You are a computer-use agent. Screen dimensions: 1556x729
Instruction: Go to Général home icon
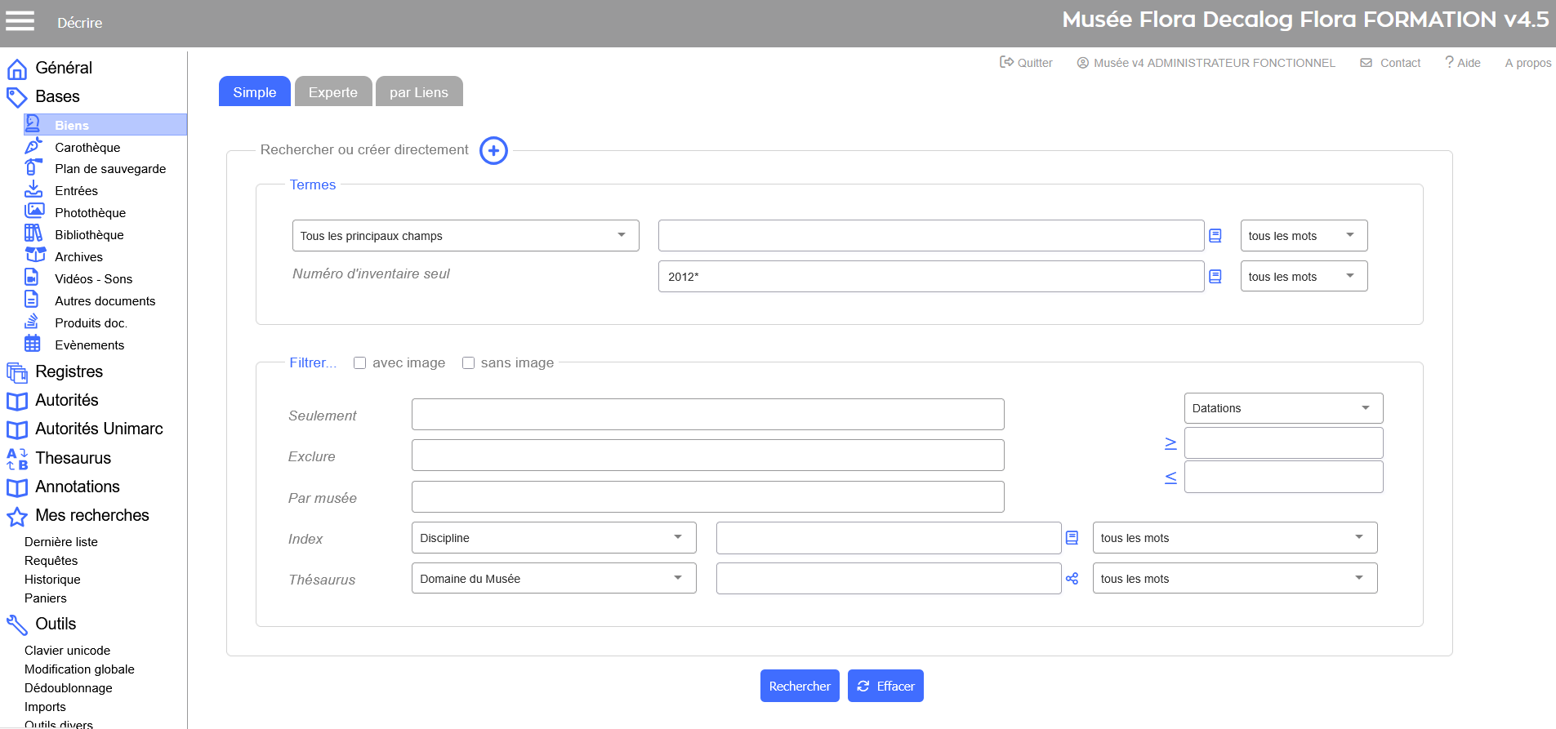[x=17, y=69]
